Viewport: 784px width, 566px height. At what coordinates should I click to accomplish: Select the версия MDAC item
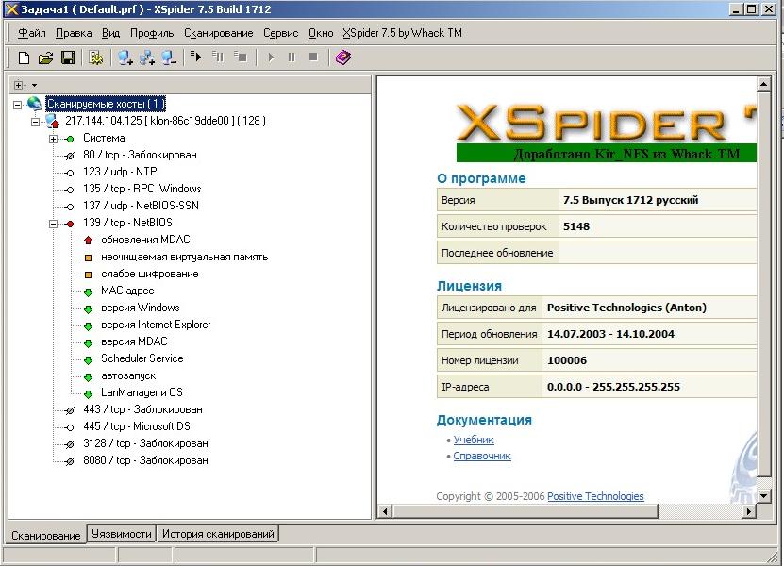(134, 341)
